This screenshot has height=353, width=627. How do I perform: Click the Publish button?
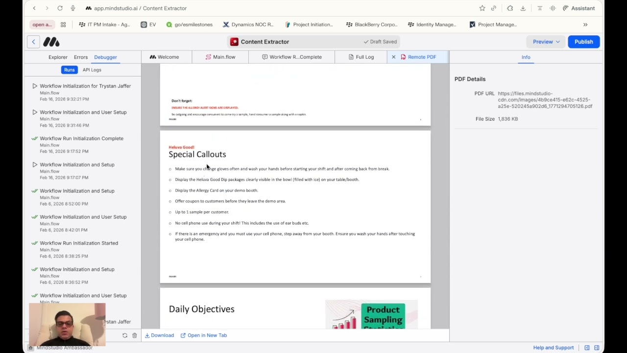[x=583, y=42]
